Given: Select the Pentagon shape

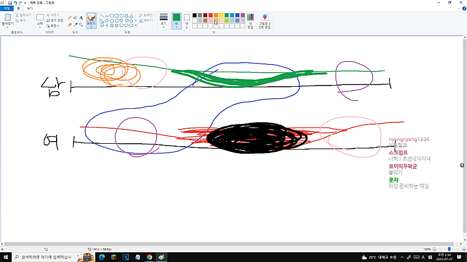Looking at the screenshot, I should coord(111,21).
